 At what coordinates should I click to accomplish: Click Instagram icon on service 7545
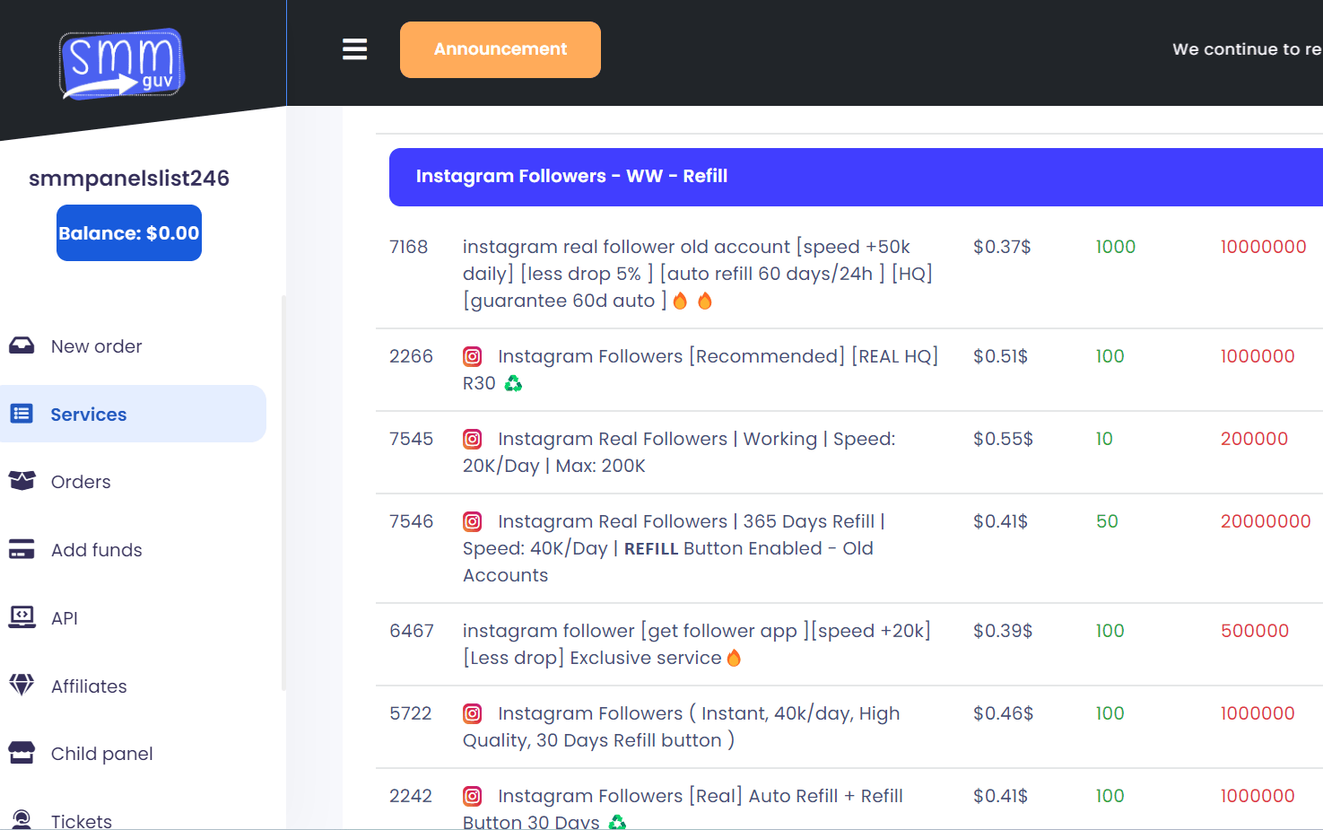pyautogui.click(x=473, y=439)
